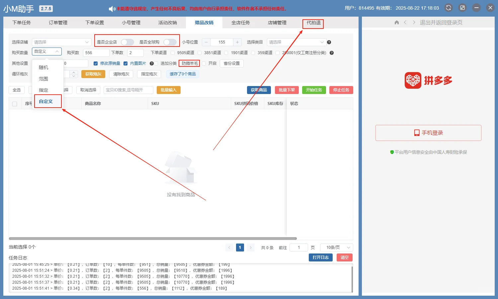Click the 打开日志 button
This screenshot has width=498, height=299.
click(x=321, y=257)
